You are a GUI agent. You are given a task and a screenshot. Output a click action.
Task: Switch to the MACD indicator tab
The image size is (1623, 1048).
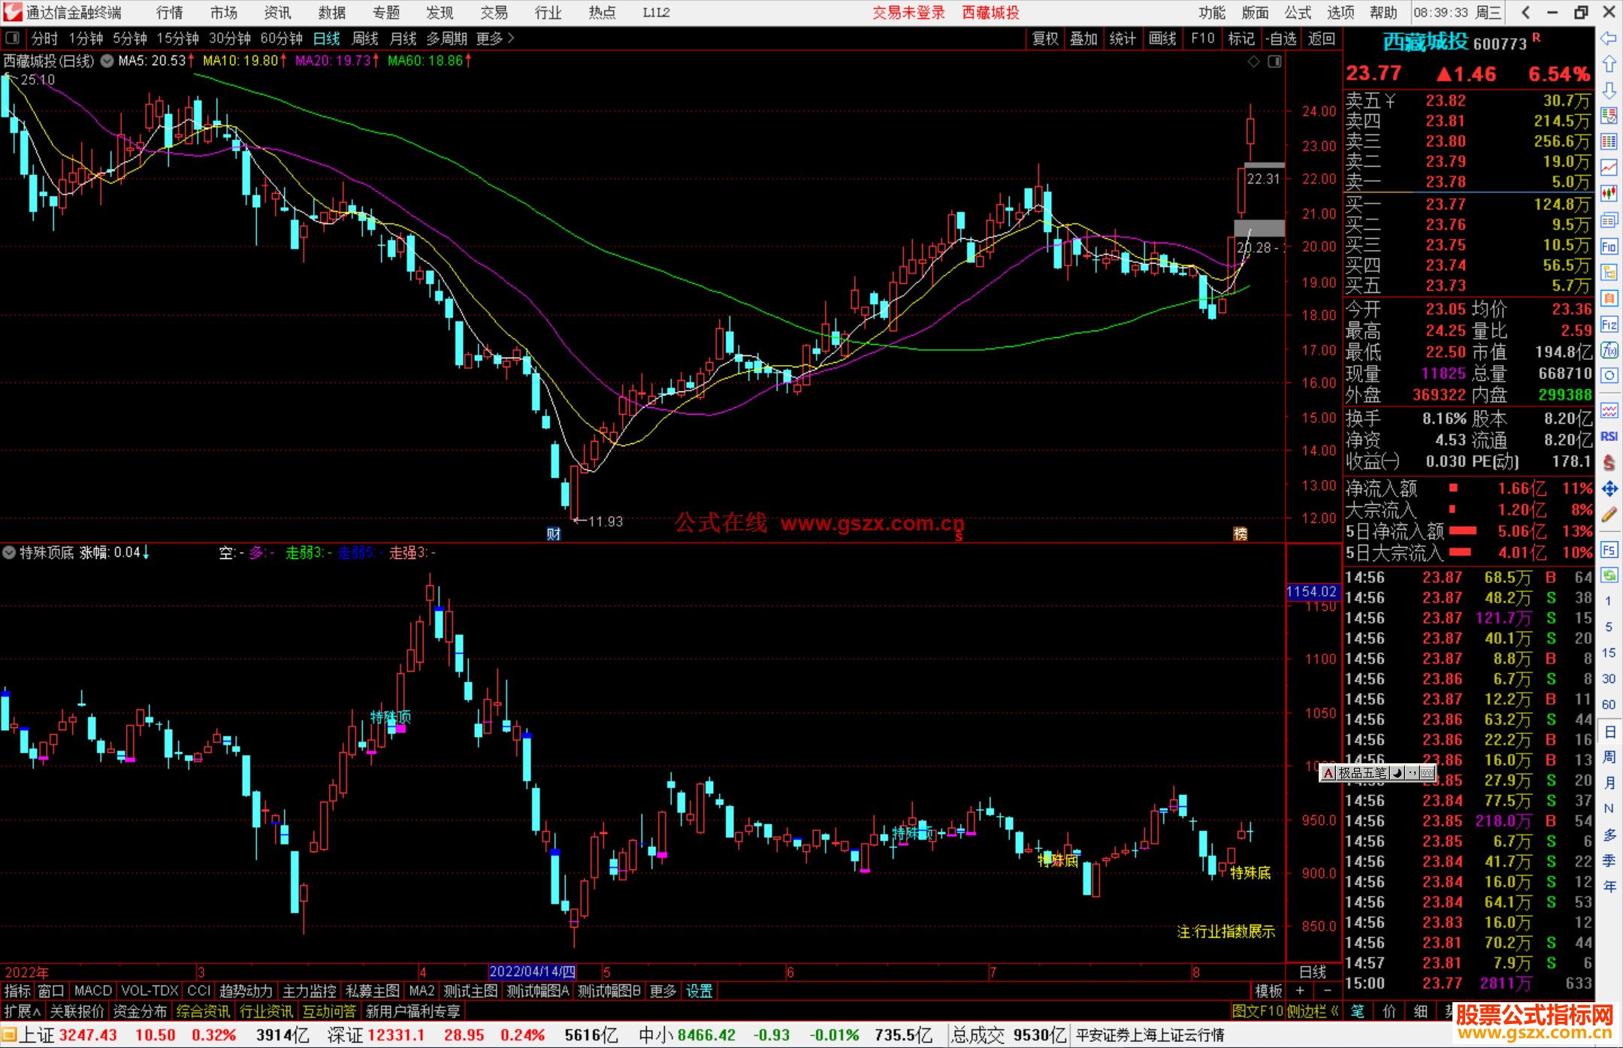click(93, 991)
